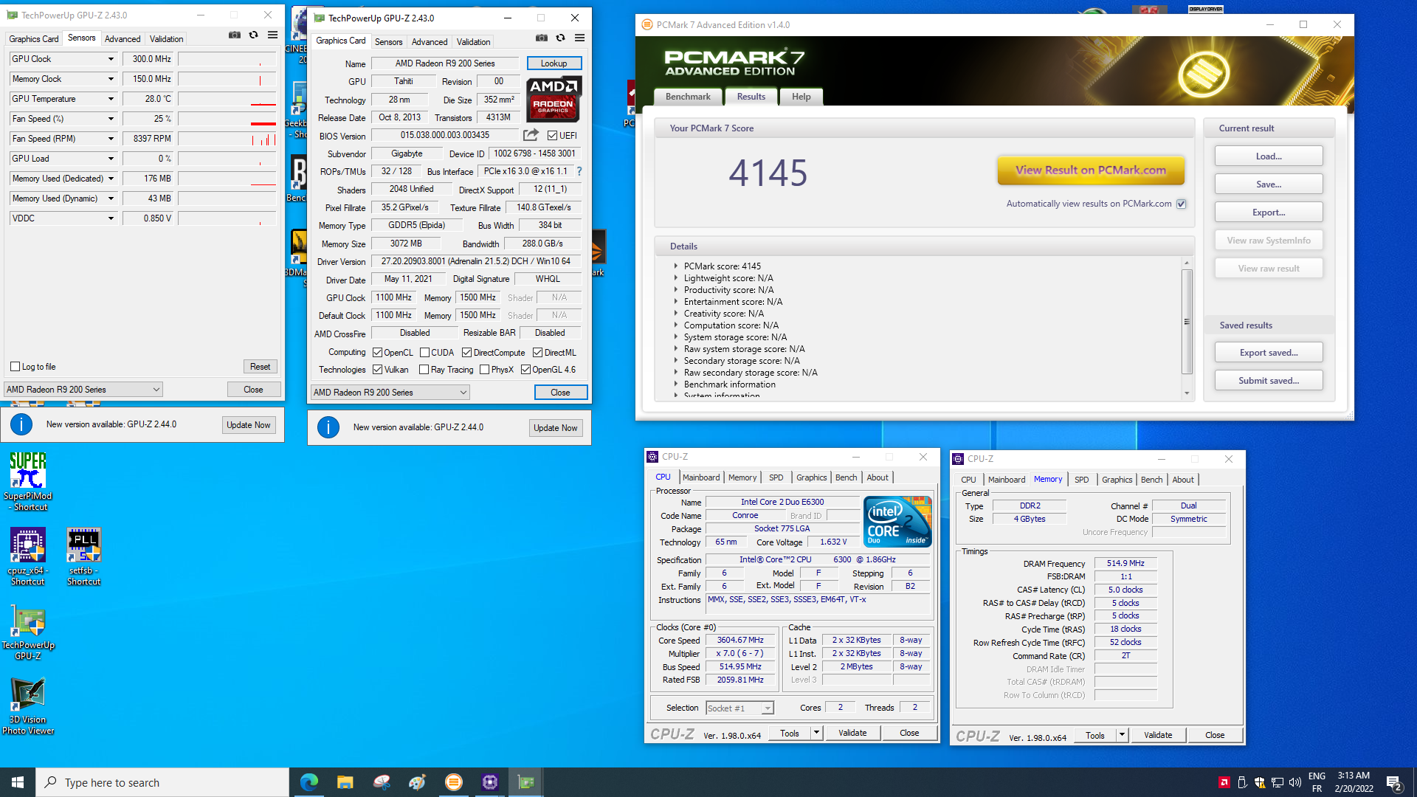The width and height of the screenshot is (1417, 797).
Task: Open TechPowerUp GPU-Z desktop icon
Action: click(28, 633)
